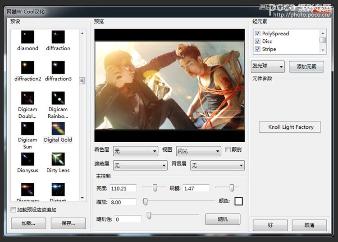The height and width of the screenshot is (242, 338).
Task: Toggle the Disc element checkbox
Action: click(257, 41)
